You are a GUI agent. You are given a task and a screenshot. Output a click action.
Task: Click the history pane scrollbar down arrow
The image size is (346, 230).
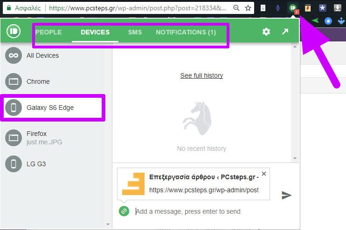pyautogui.click(x=295, y=158)
